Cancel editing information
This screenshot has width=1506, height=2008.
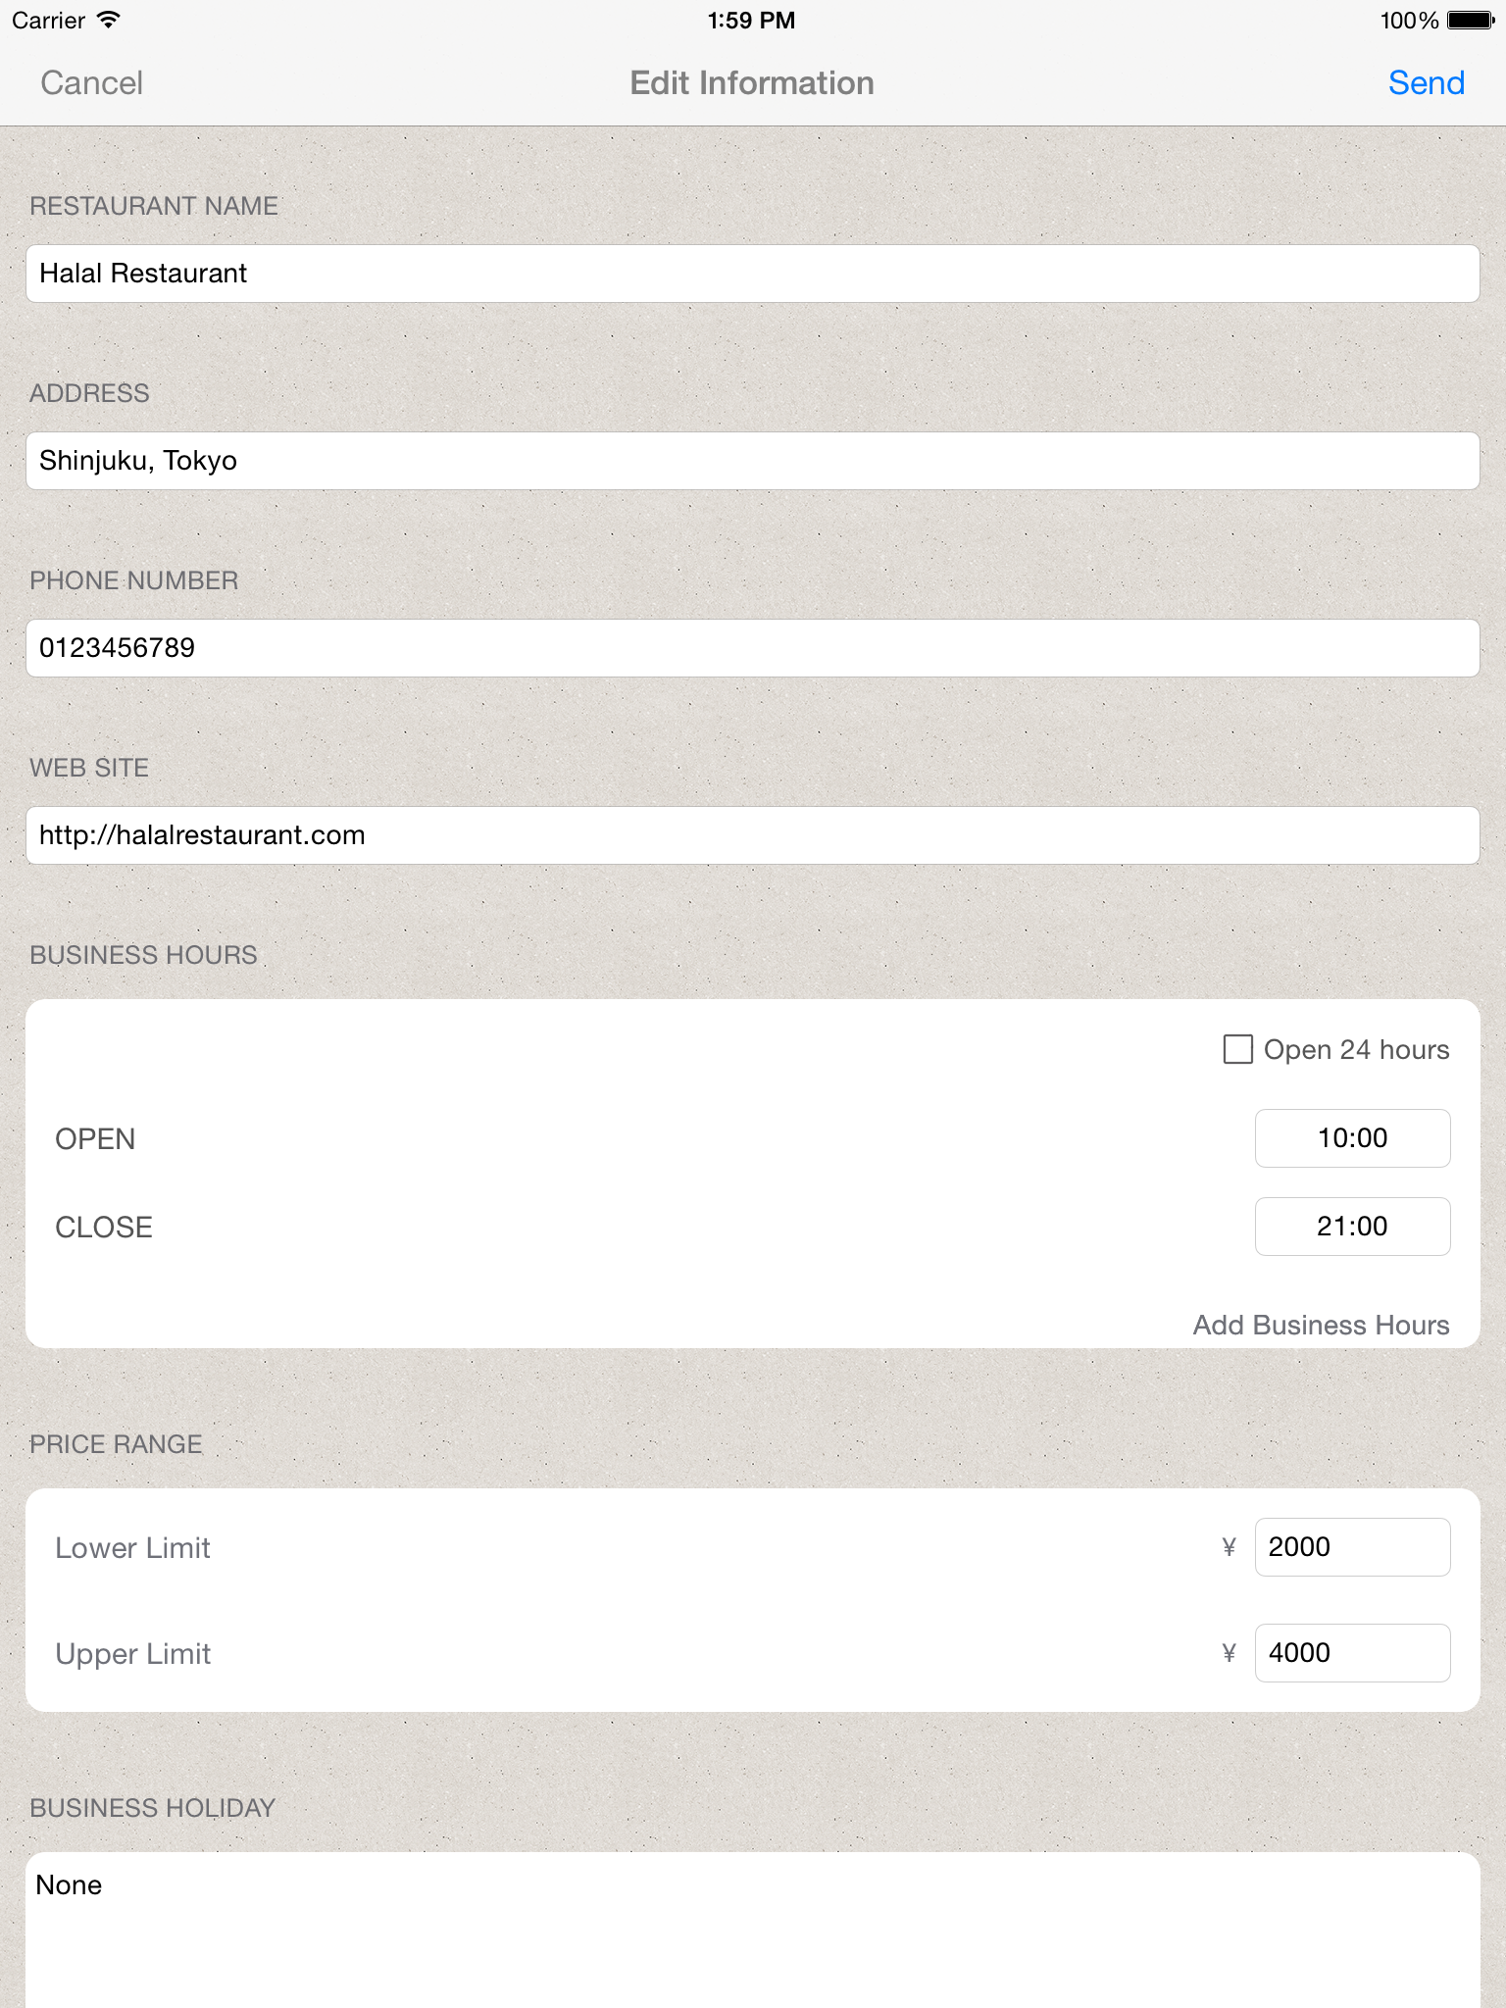point(92,83)
